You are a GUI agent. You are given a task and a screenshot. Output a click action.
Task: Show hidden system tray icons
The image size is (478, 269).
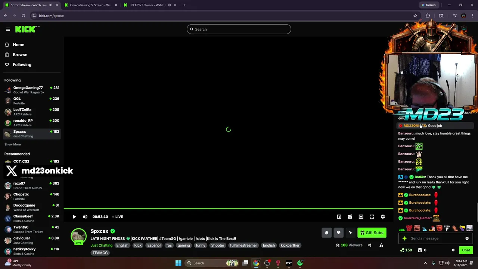[425, 263]
